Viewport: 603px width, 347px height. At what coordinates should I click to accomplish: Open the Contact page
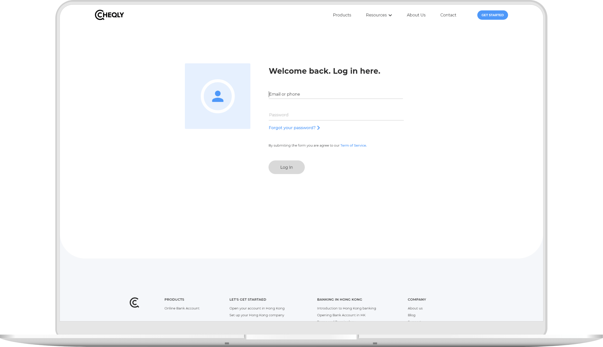coord(448,15)
